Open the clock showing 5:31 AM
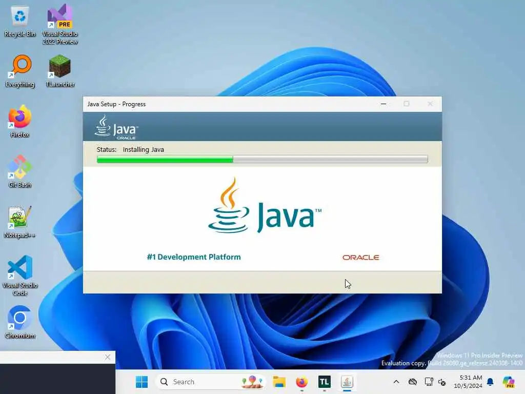The height and width of the screenshot is (394, 525). point(468,382)
